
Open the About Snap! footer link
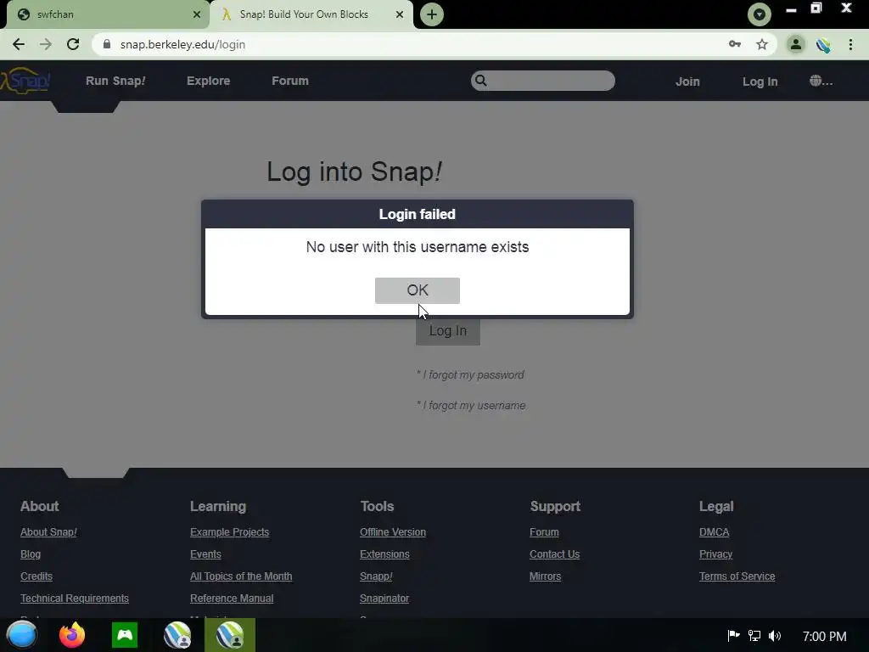(x=48, y=532)
